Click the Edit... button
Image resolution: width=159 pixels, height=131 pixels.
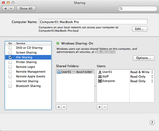coord(140,29)
